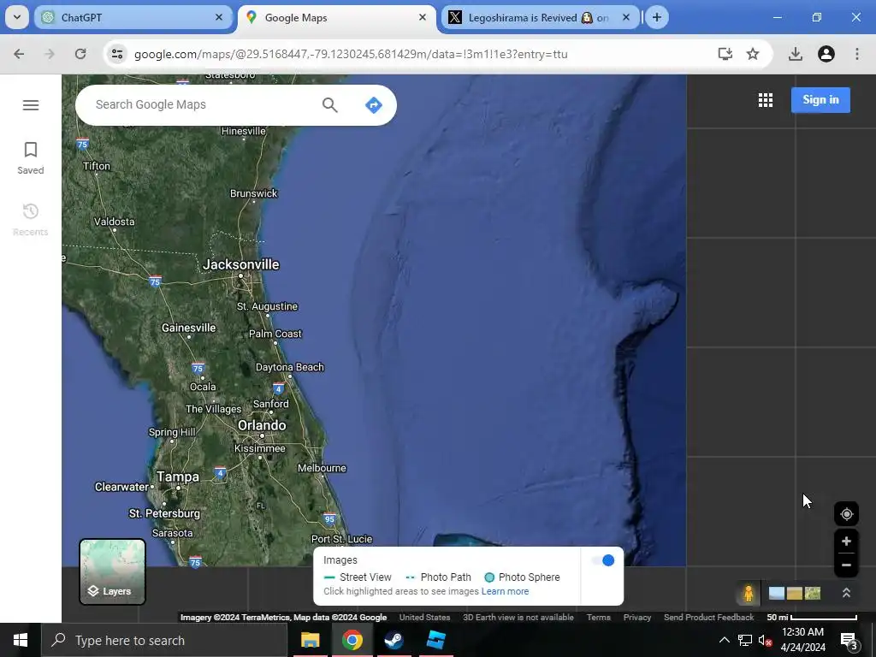This screenshot has height=657, width=876.
Task: Open the Google Maps hamburger menu
Action: [x=31, y=105]
